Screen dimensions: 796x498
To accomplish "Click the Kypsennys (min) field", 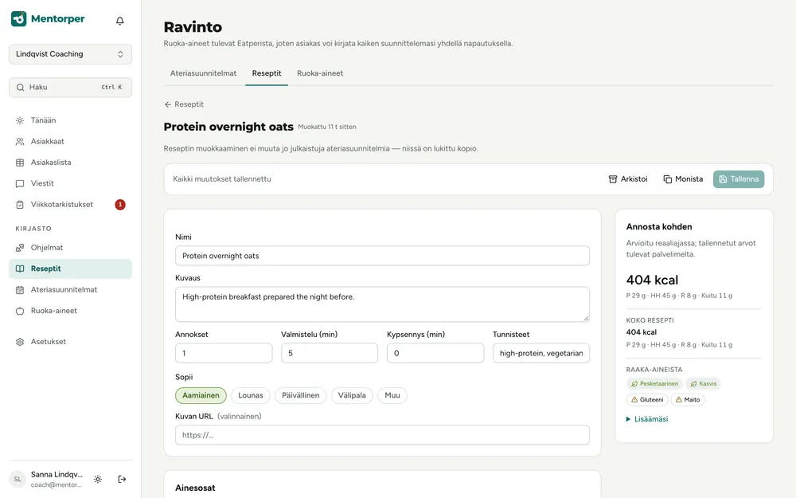I will (435, 353).
